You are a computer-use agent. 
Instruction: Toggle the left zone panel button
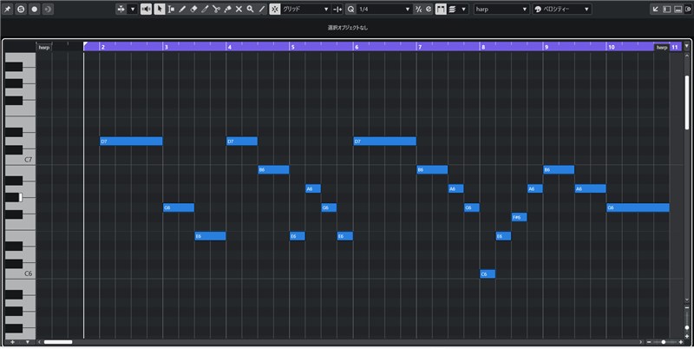(x=667, y=9)
